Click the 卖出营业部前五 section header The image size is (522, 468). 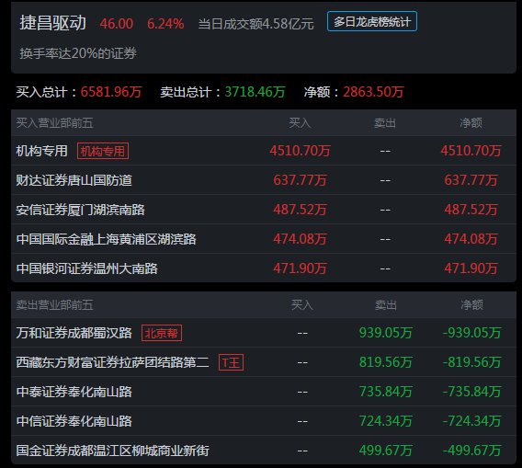(x=54, y=304)
